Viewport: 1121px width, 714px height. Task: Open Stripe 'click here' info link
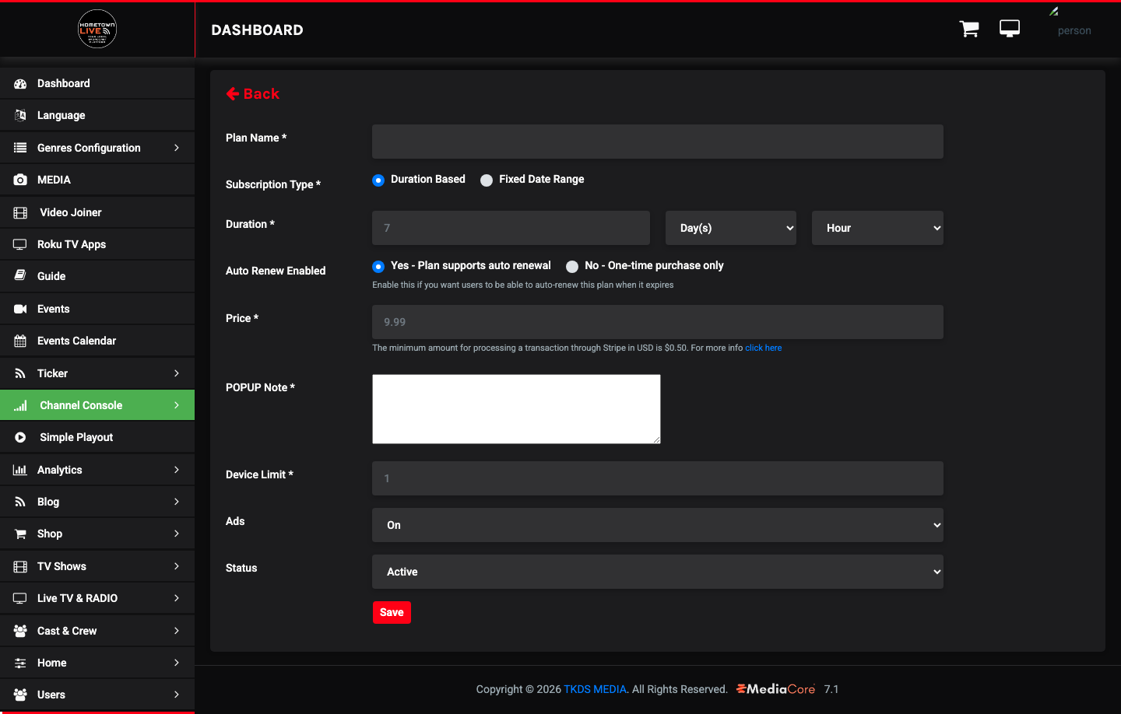(764, 348)
